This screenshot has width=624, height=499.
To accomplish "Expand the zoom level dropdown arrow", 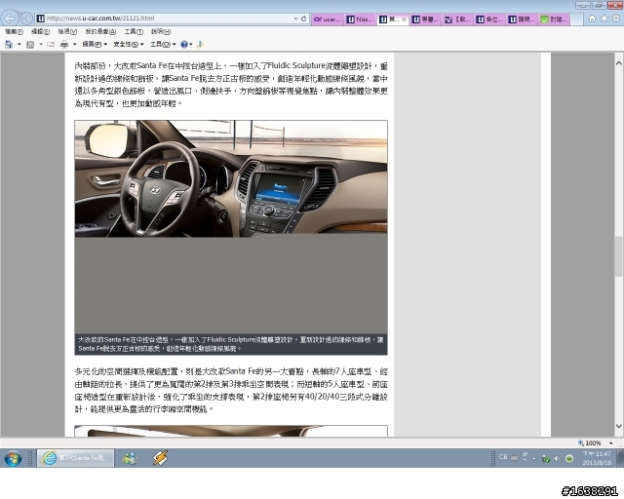I will coord(610,442).
